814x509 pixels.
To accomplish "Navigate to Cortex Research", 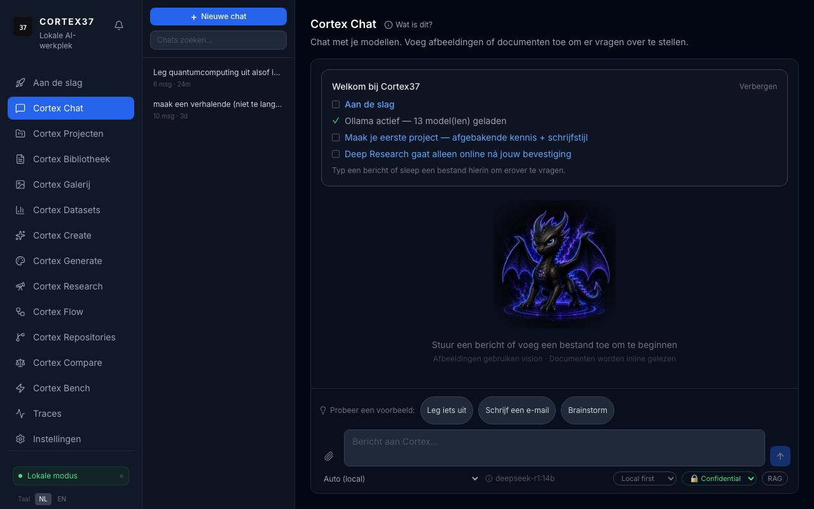I will coord(71,286).
